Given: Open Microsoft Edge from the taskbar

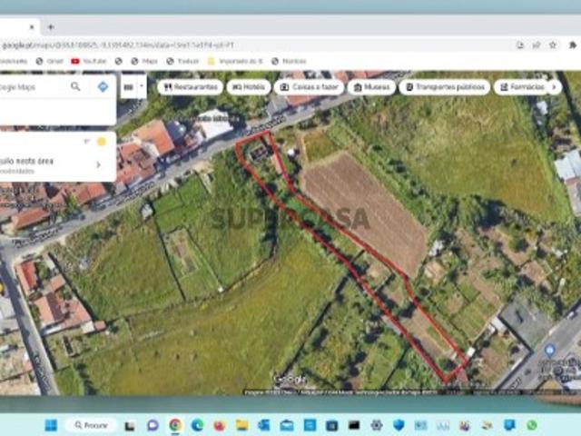Looking at the screenshot, I should [x=197, y=425].
